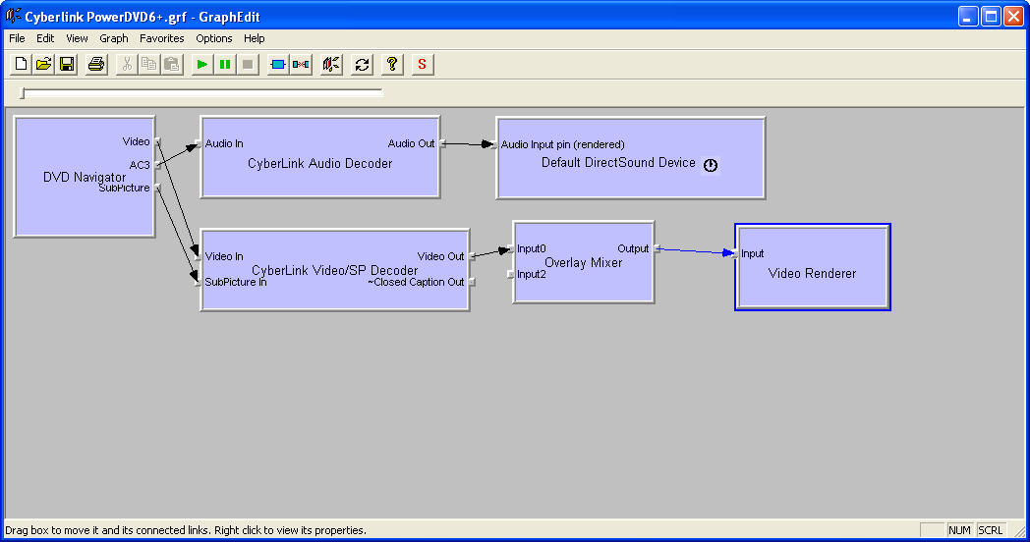Click the Video output pin on DVD Navigator
The image size is (1030, 542).
coord(157,141)
